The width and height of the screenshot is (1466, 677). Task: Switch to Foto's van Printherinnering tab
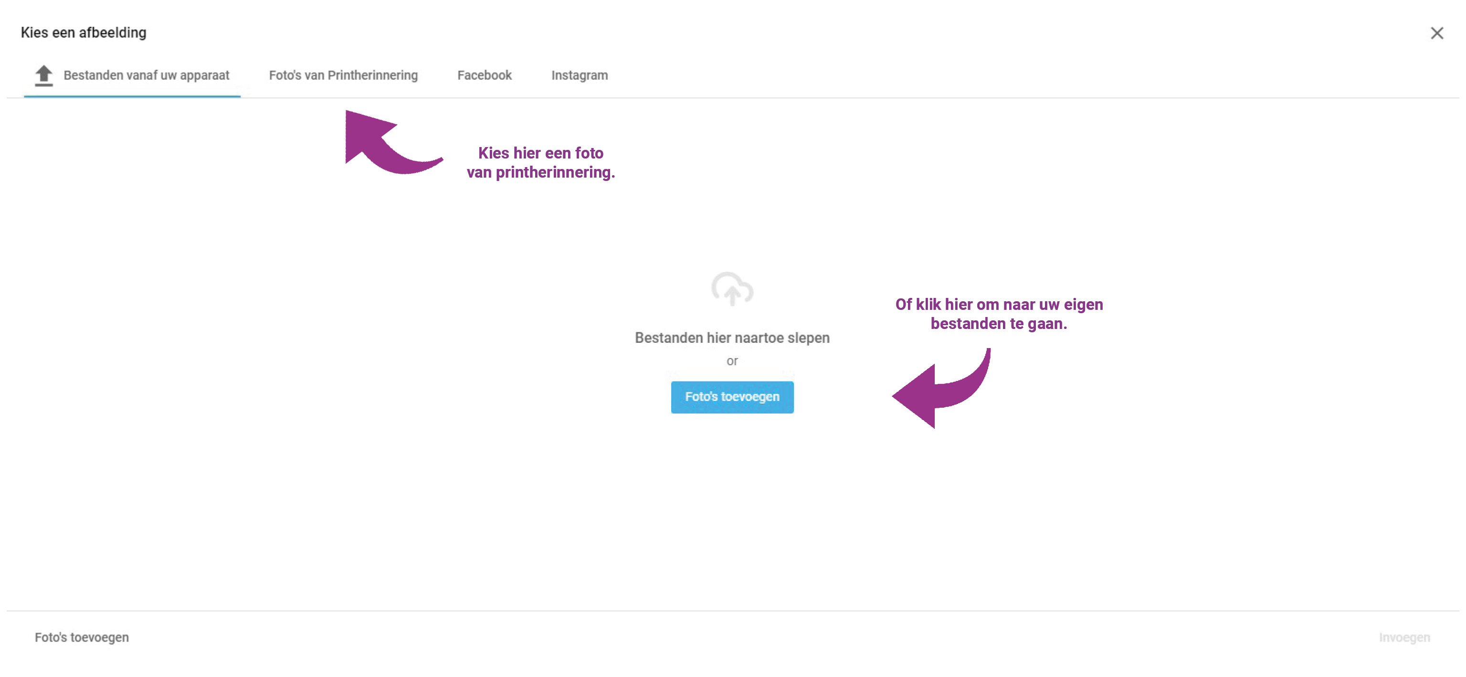tap(343, 75)
